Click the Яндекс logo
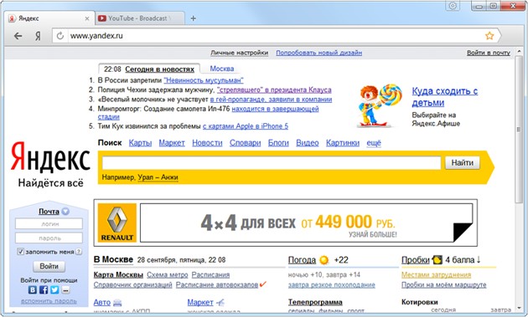Image resolution: width=528 pixels, height=317 pixels. tap(50, 157)
